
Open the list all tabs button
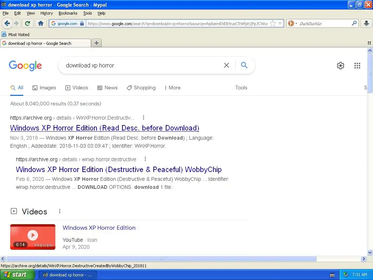tap(369, 43)
